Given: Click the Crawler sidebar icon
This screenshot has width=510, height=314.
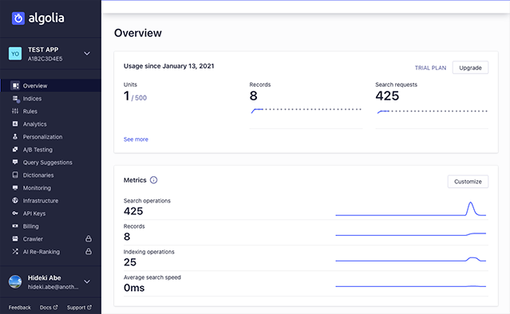Looking at the screenshot, I should [15, 238].
